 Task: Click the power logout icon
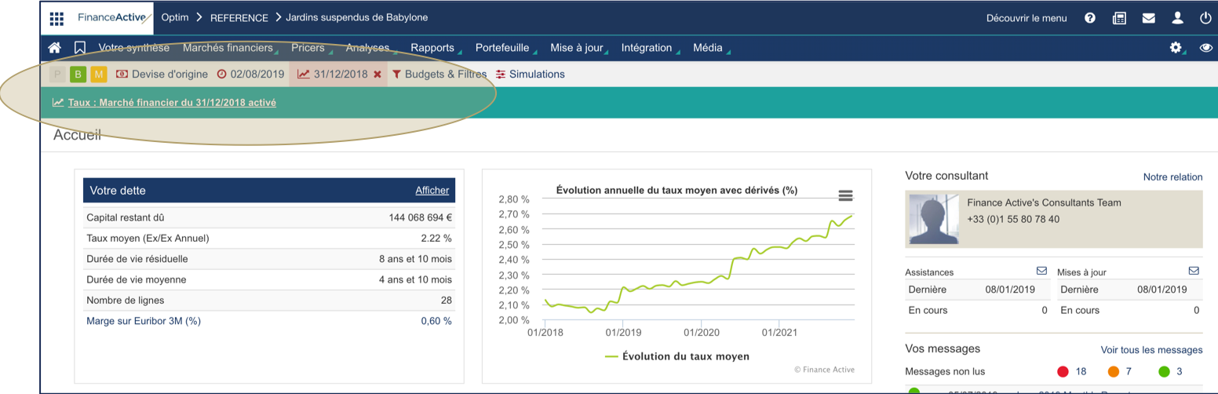point(1205,18)
